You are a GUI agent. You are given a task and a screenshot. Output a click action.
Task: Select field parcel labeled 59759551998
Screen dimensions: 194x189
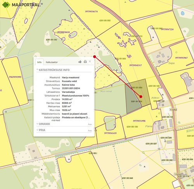[139, 121]
